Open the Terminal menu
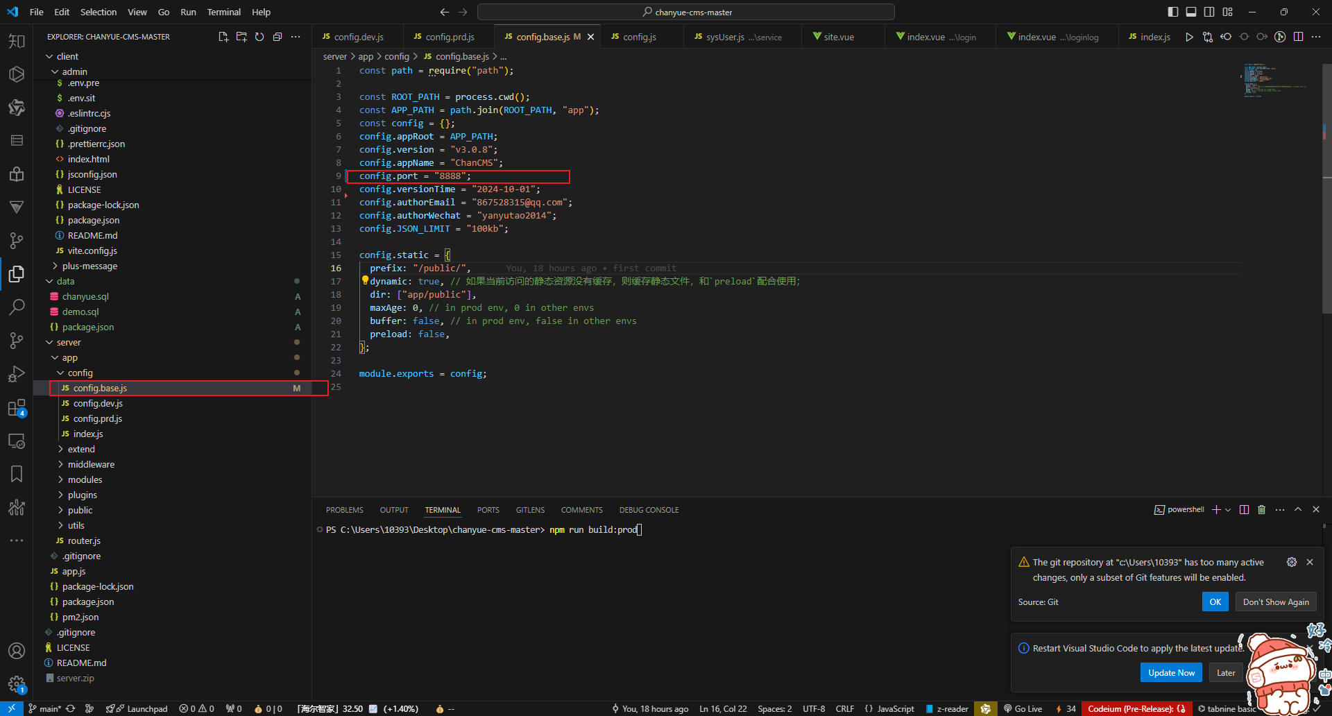The height and width of the screenshot is (716, 1332). [223, 12]
